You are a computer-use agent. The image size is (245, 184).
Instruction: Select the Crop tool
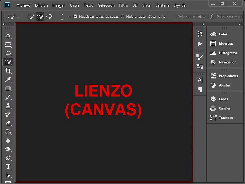click(8, 71)
